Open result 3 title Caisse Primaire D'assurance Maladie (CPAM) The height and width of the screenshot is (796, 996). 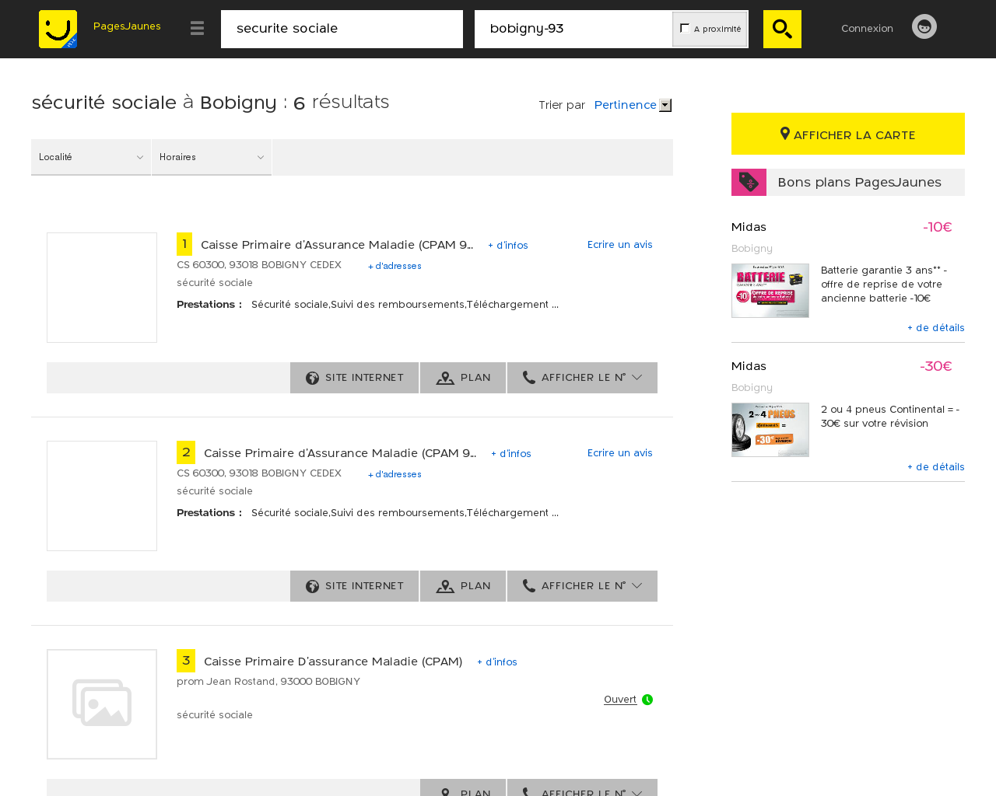point(333,662)
